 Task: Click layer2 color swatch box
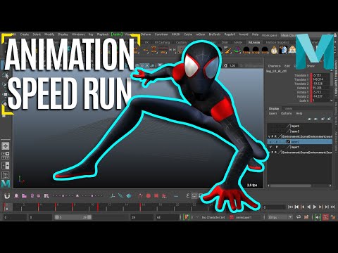(288, 142)
